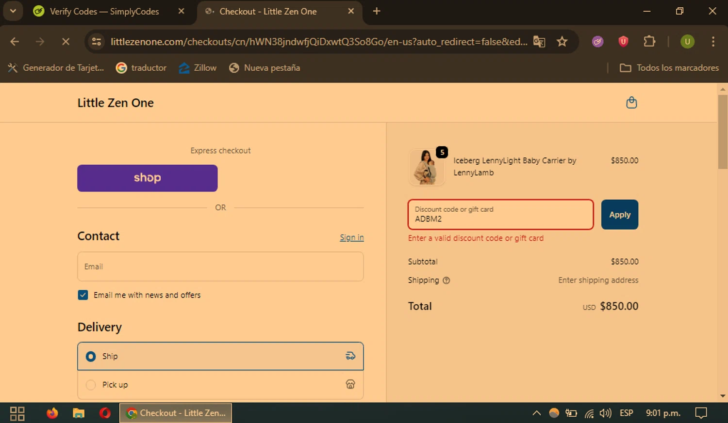Image resolution: width=728 pixels, height=423 pixels.
Task: Change ESP keyboard language
Action: [627, 413]
